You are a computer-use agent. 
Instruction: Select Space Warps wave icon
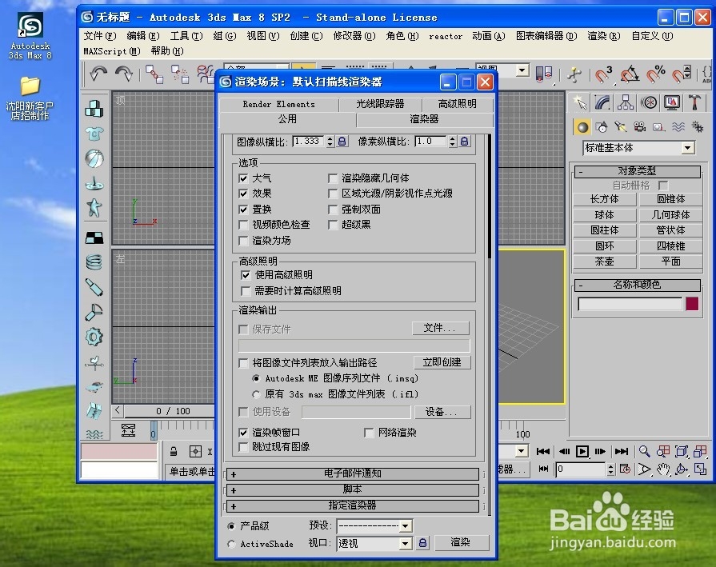[678, 127]
